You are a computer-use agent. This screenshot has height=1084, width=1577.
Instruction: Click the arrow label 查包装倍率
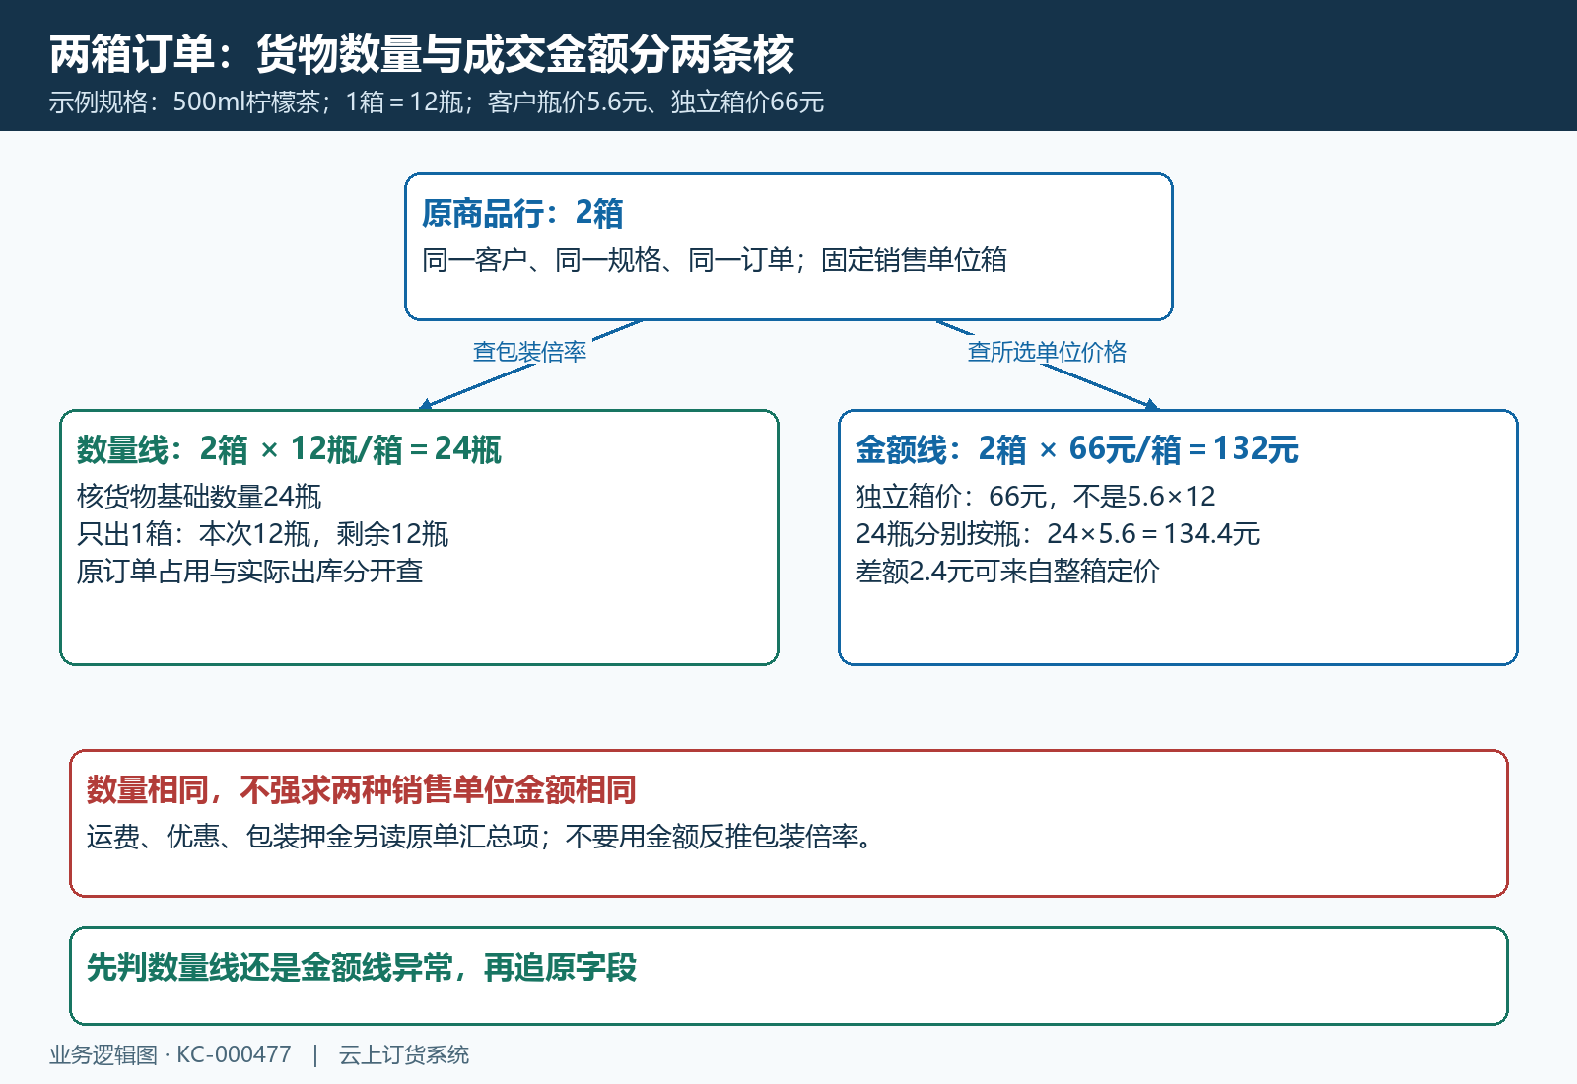(529, 352)
